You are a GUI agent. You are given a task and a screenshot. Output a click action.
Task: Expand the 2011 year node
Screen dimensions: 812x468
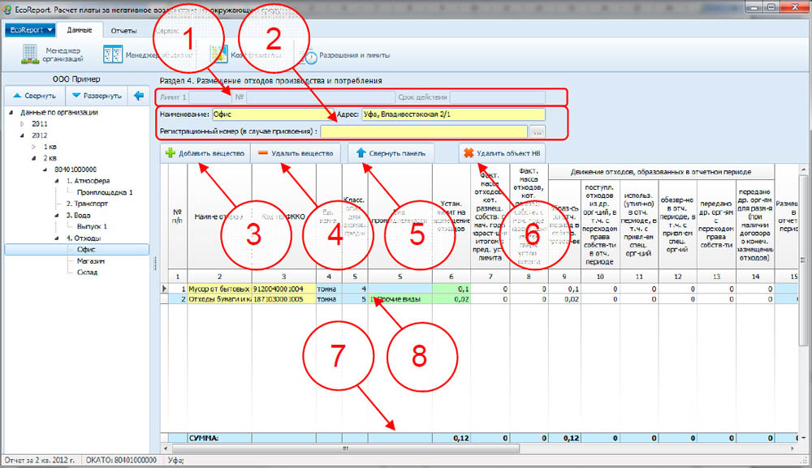pyautogui.click(x=22, y=124)
